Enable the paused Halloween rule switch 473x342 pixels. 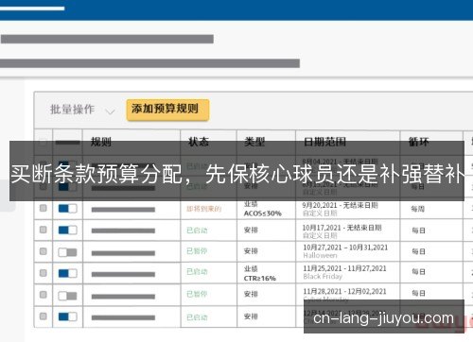[x=67, y=252]
